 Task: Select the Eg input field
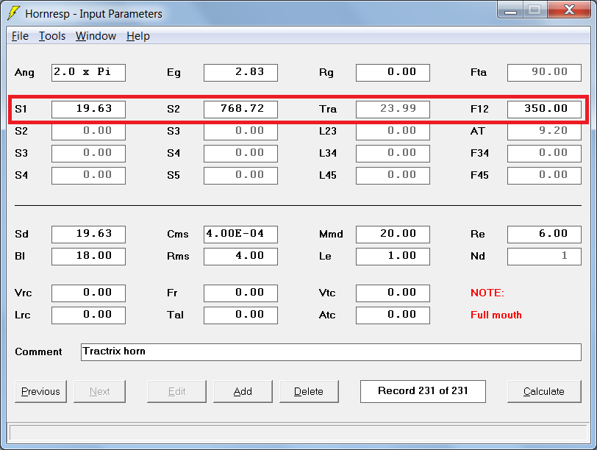click(240, 73)
